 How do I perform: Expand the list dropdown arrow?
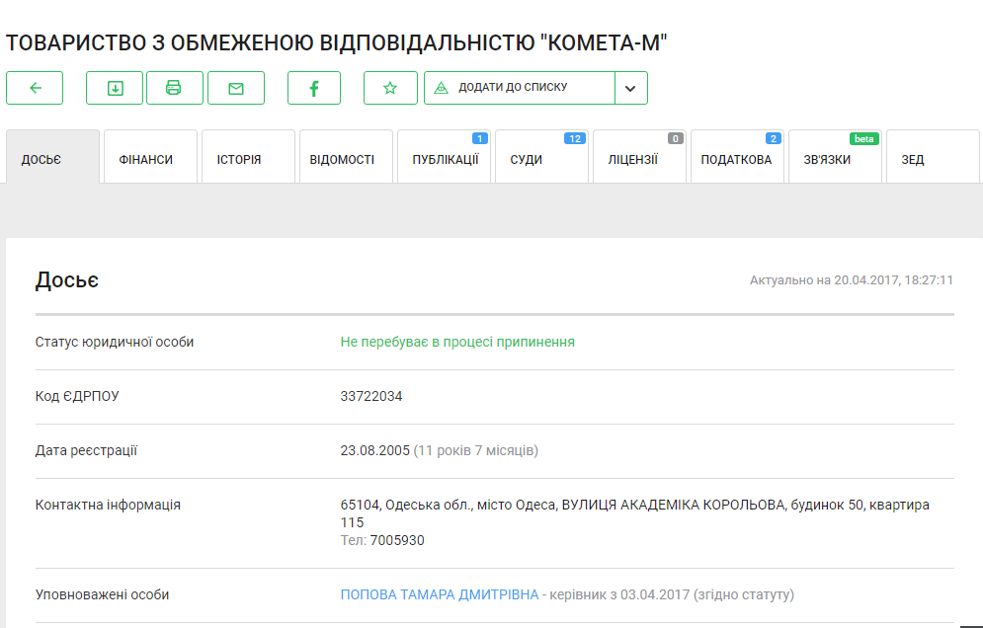click(x=631, y=88)
